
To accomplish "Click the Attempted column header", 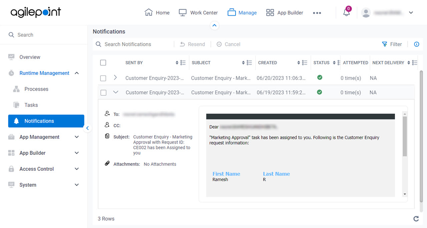I will click(355, 62).
